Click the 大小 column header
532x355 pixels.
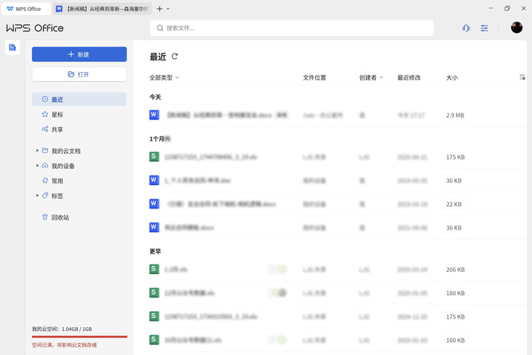[452, 78]
